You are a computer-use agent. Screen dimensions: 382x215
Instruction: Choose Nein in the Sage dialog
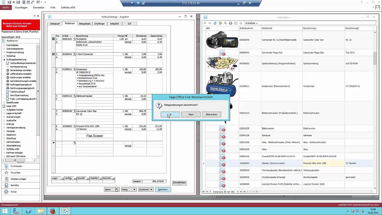[x=191, y=114]
